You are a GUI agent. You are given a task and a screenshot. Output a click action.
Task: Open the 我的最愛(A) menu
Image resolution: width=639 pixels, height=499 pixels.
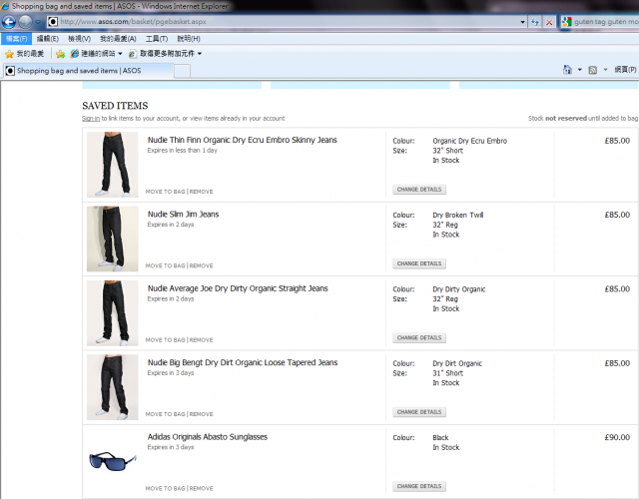pyautogui.click(x=118, y=39)
